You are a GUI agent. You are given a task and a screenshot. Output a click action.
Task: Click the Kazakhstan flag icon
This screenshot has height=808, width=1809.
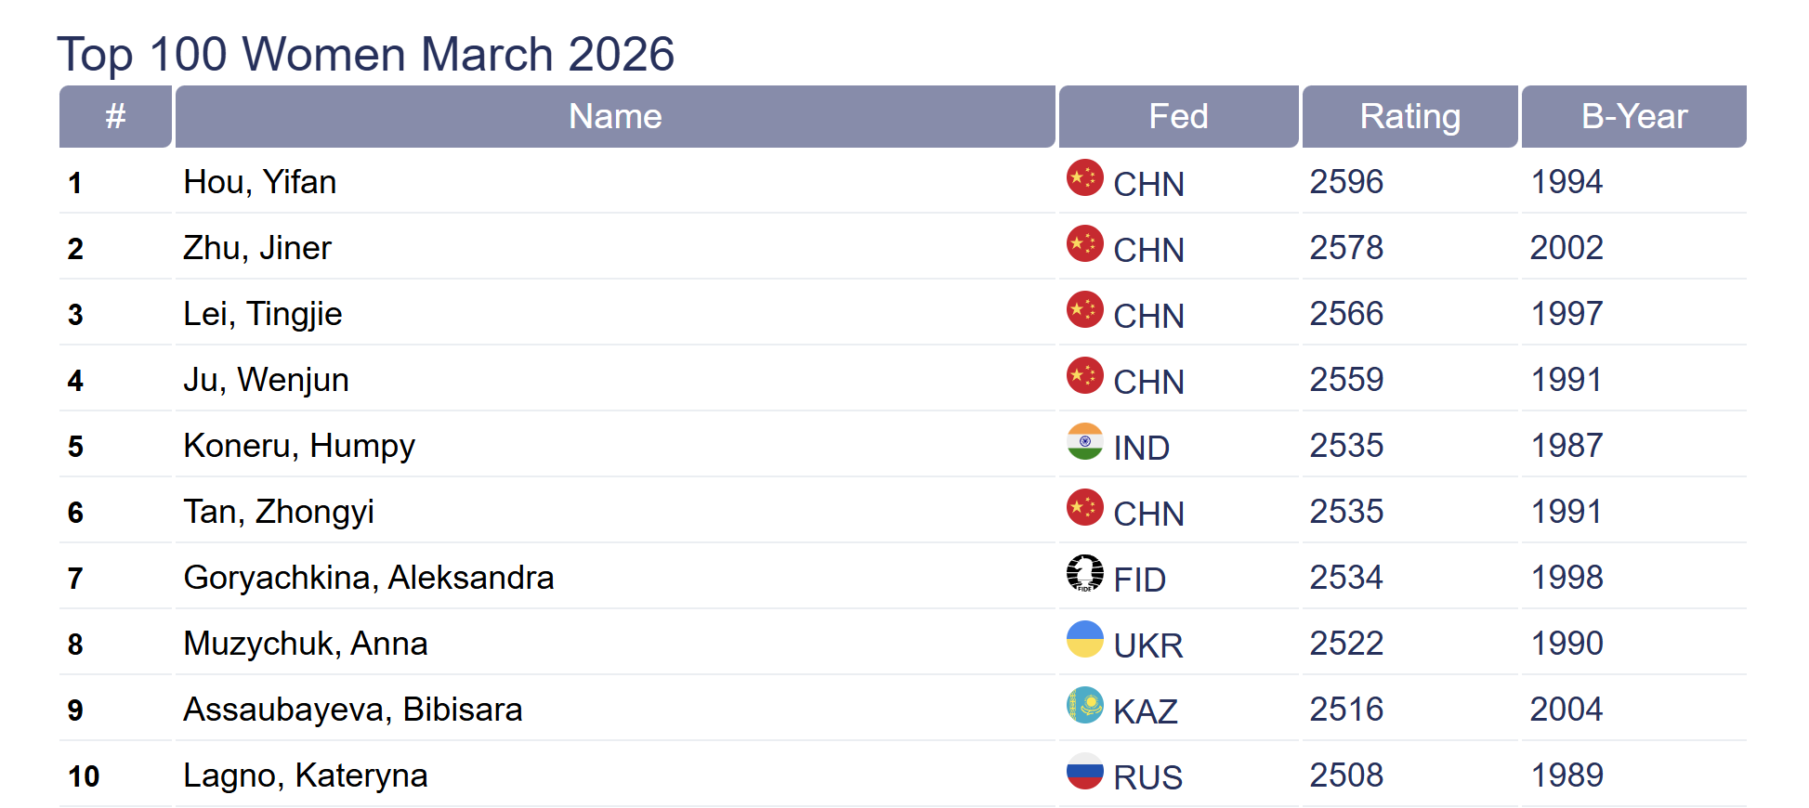1084,705
